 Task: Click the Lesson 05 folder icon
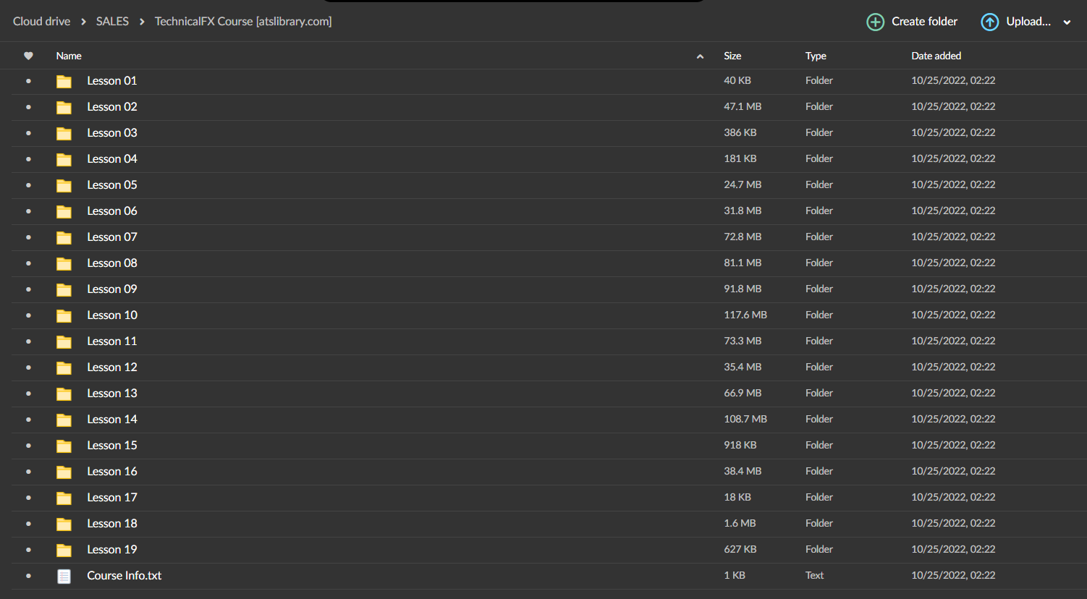pos(64,185)
